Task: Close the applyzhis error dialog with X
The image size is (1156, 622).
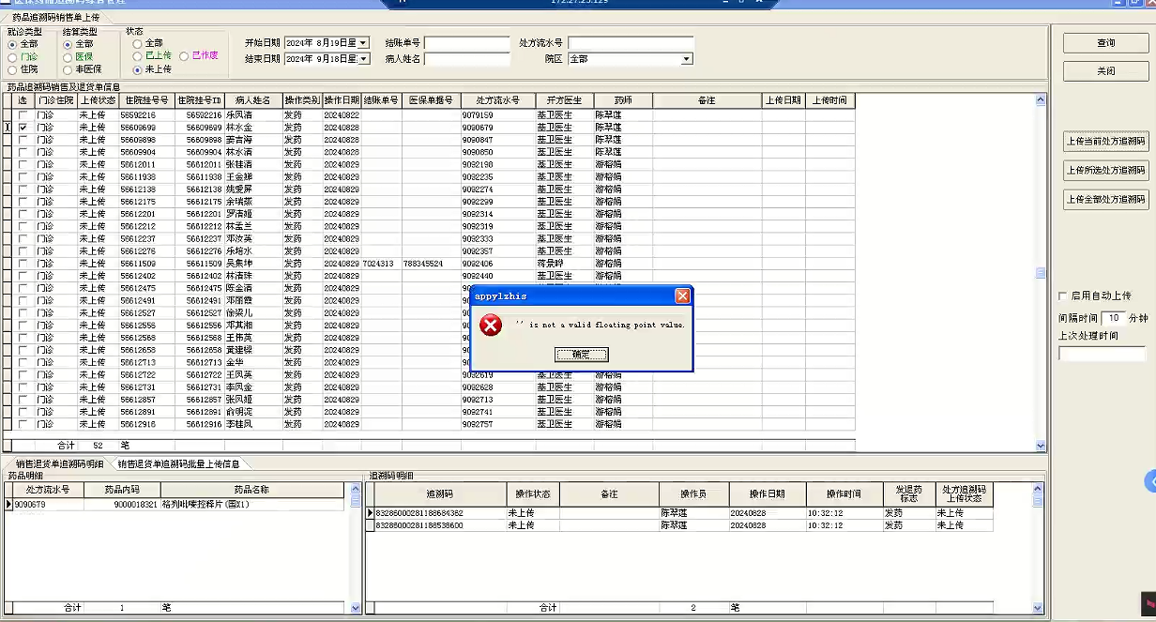Action: [x=682, y=296]
